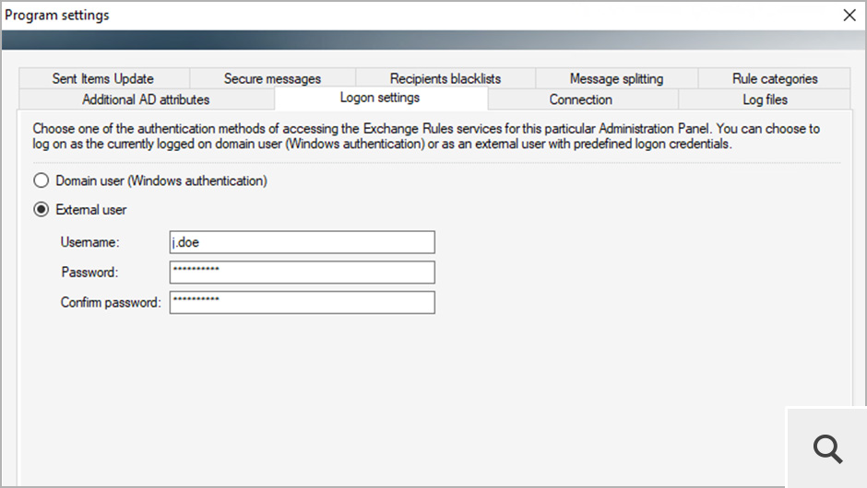Open the Secure messages tab
This screenshot has height=488, width=867.
pyautogui.click(x=272, y=78)
